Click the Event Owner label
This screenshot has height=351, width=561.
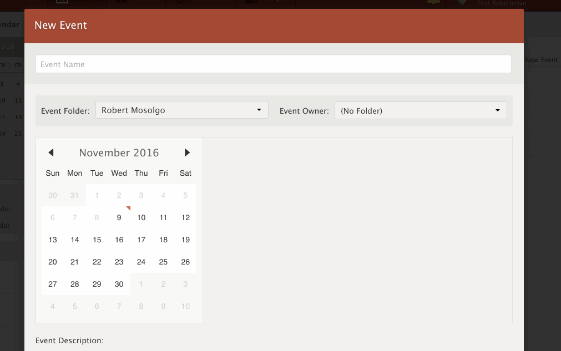[x=304, y=111]
